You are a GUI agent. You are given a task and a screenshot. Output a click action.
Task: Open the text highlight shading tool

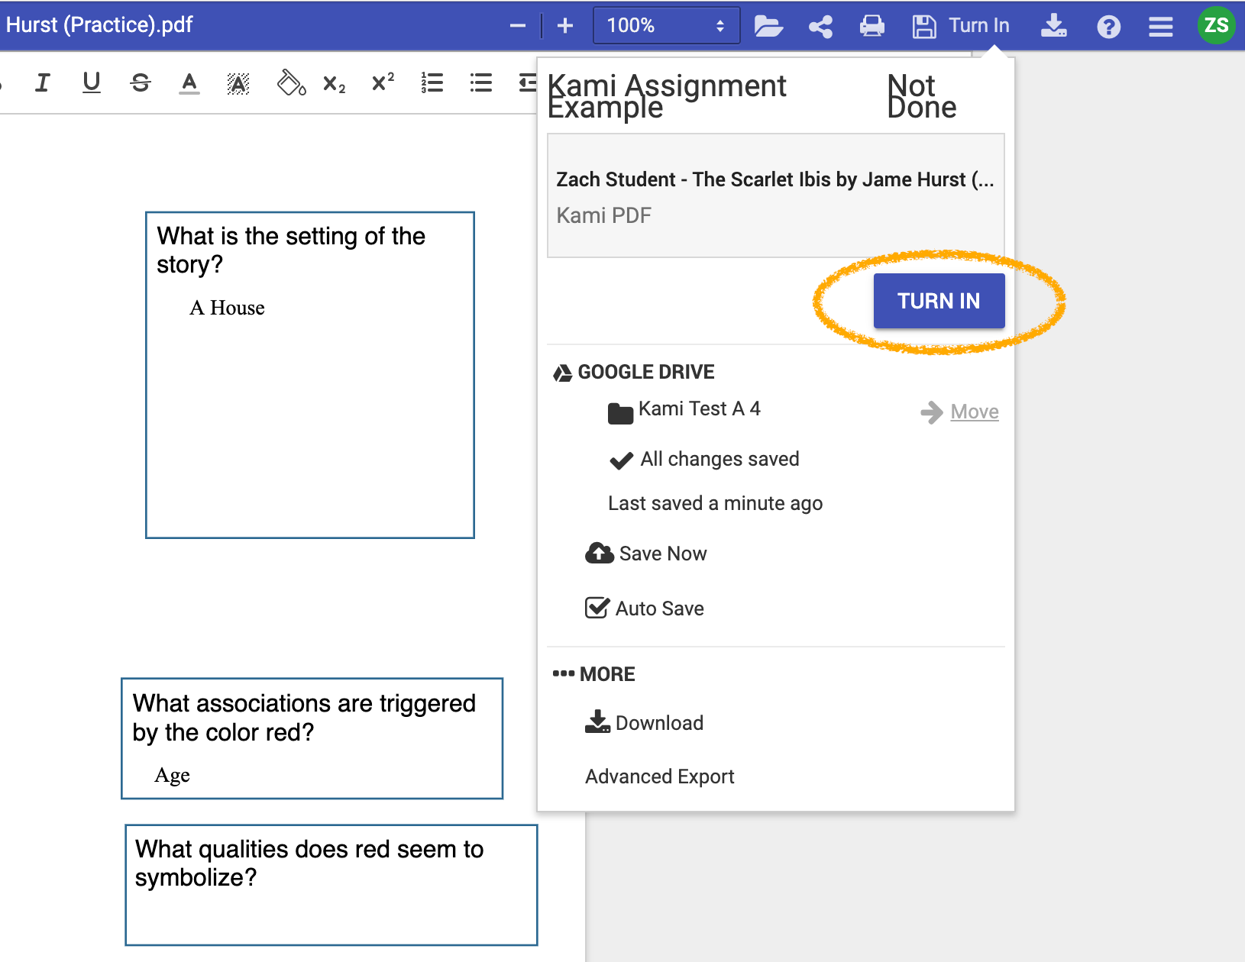coord(238,83)
